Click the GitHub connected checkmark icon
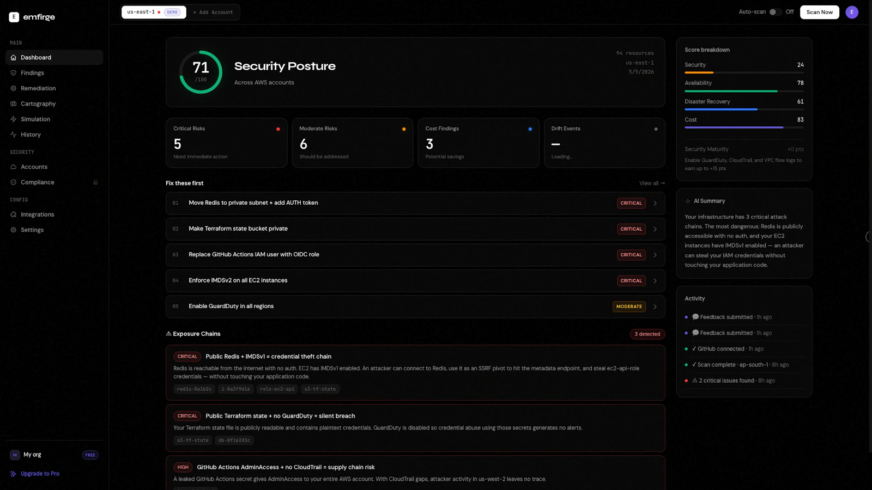Image resolution: width=872 pixels, height=490 pixels. tap(694, 349)
